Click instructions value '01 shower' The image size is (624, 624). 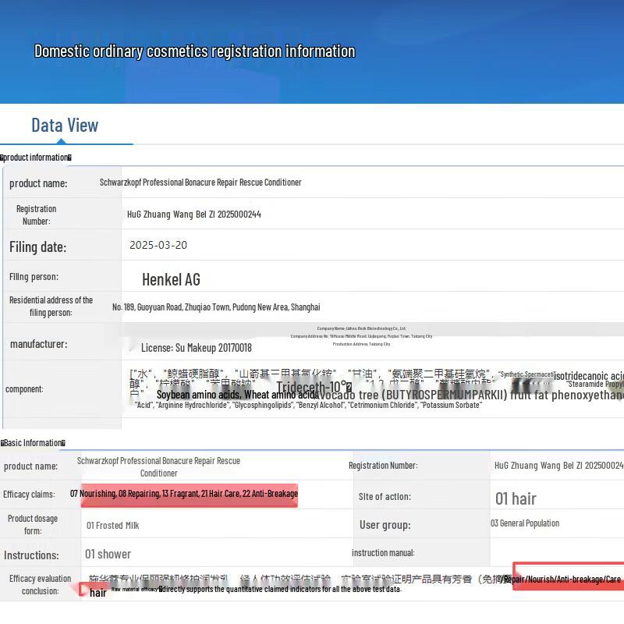click(108, 554)
